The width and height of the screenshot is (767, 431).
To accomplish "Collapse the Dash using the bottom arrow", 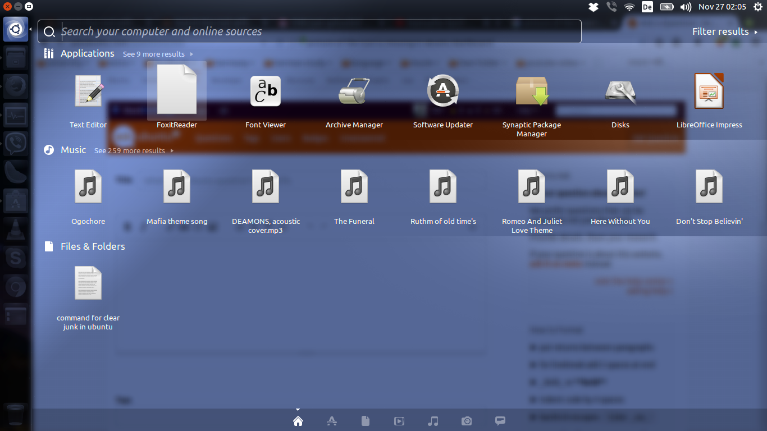I will [x=298, y=409].
